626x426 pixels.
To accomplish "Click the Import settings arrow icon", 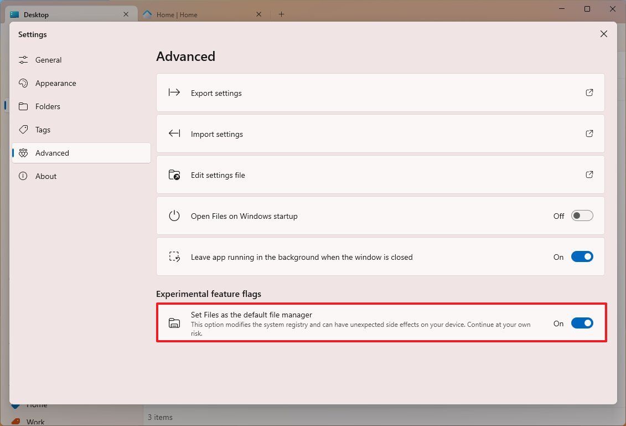I will pyautogui.click(x=174, y=134).
